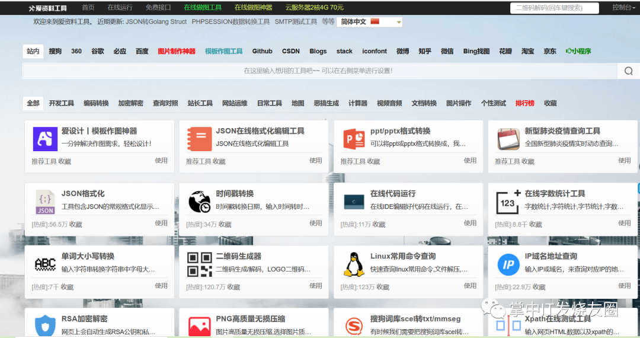Image resolution: width=640 pixels, height=338 pixels.
Task: Click JSON转Golang Struct update link
Action: coord(156,21)
